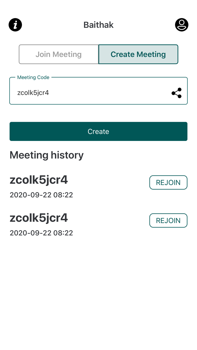
Task: Tap the Baithak app title
Action: click(x=98, y=25)
